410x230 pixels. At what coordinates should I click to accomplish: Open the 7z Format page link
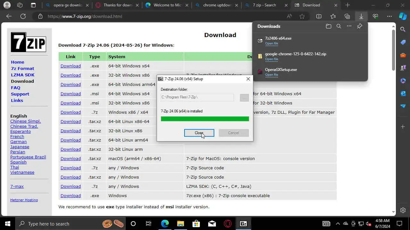[x=22, y=68]
